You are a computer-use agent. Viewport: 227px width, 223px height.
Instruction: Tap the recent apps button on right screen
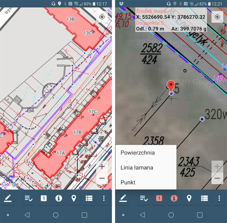(200, 215)
